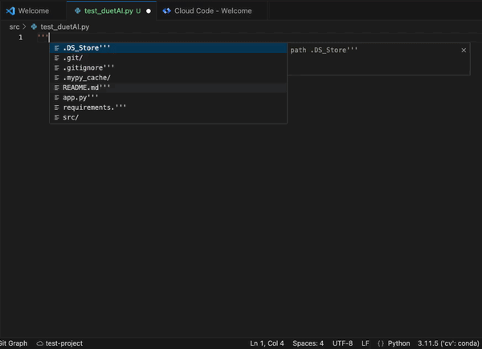The width and height of the screenshot is (482, 349).
Task: Select the requirements.''' suggestion
Action: click(168, 108)
